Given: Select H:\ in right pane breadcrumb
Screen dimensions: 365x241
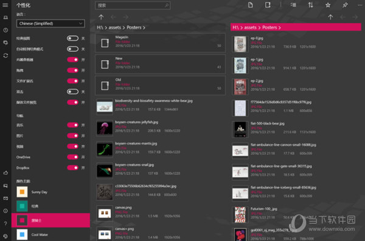Looking at the screenshot, I should pos(235,27).
